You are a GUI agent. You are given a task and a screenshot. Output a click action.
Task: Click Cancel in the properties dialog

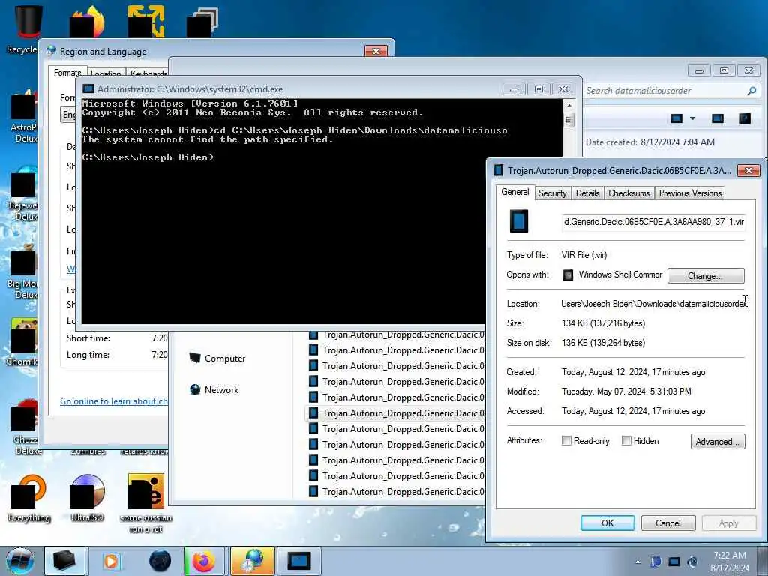point(667,523)
